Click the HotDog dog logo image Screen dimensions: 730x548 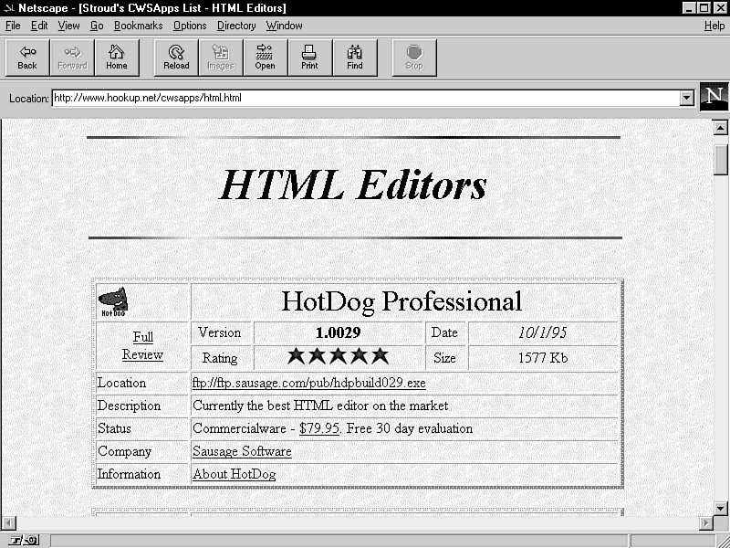click(113, 301)
